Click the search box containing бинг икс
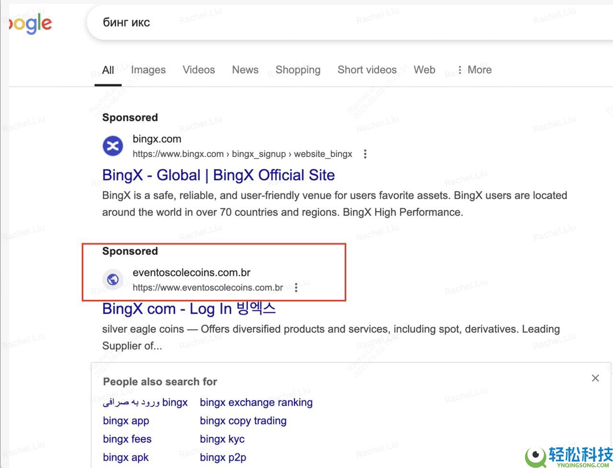The width and height of the screenshot is (613, 468). (x=335, y=23)
